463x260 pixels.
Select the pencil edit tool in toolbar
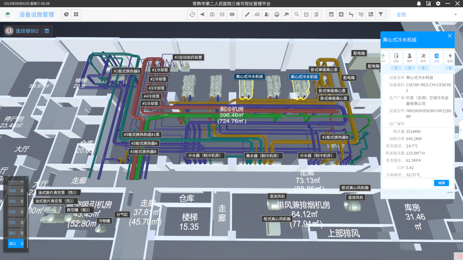(x=247, y=15)
